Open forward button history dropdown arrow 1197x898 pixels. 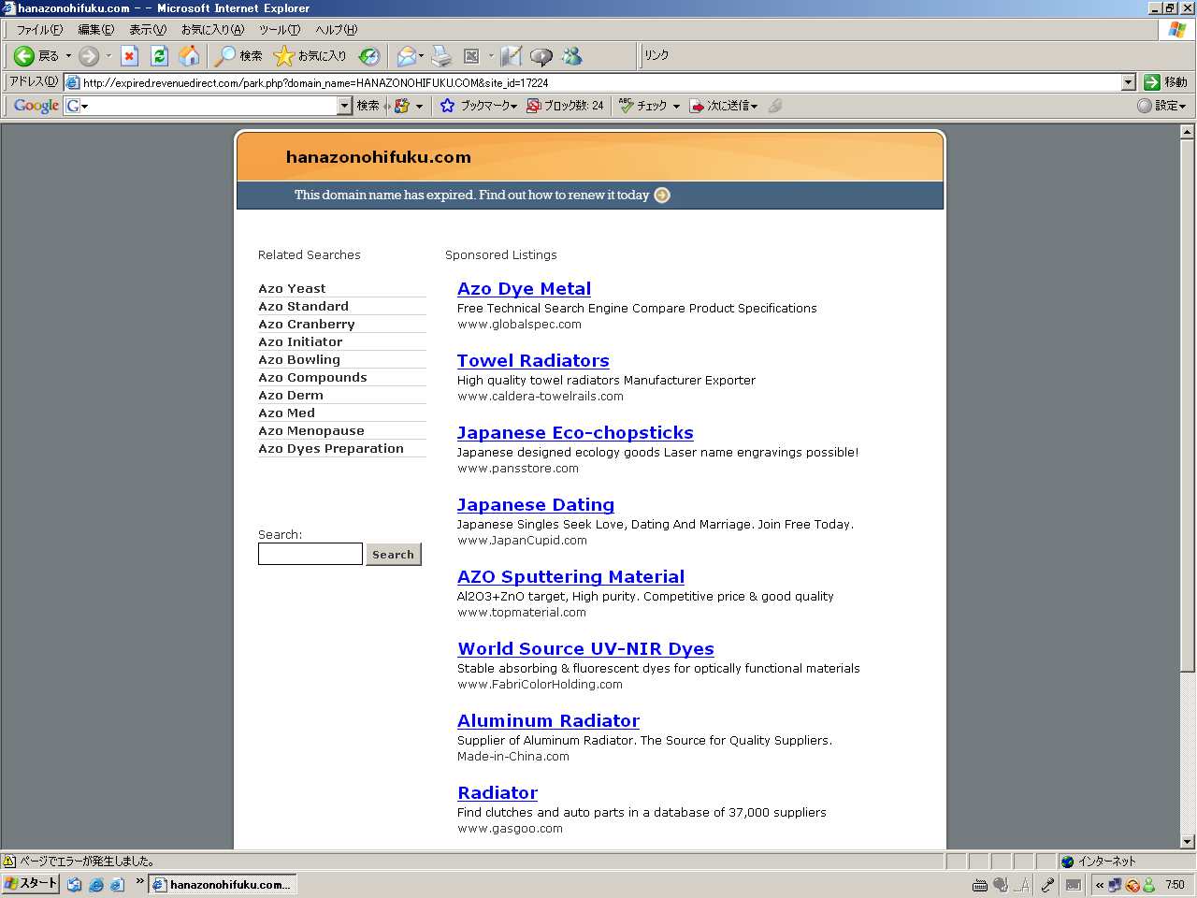(x=108, y=56)
